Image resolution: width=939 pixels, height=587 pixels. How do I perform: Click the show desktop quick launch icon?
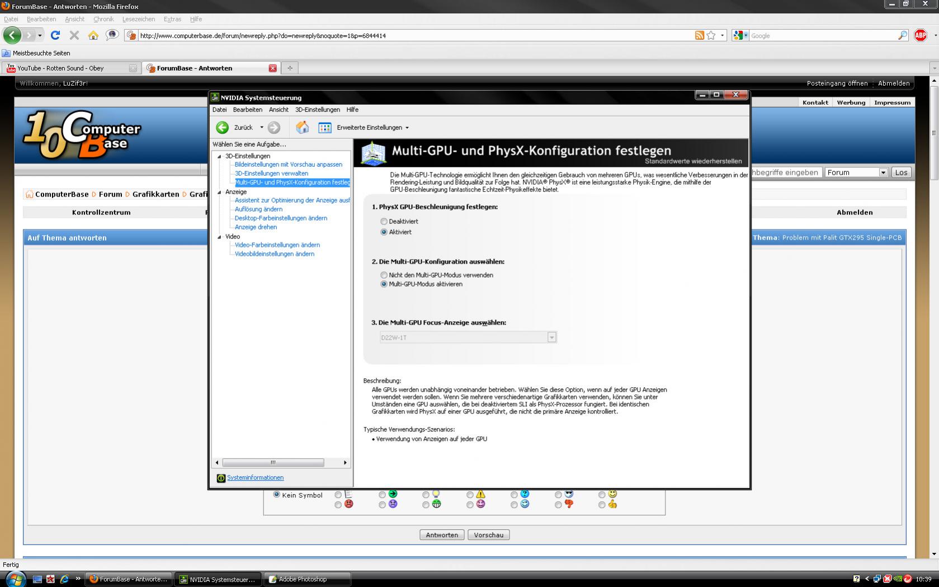point(37,579)
